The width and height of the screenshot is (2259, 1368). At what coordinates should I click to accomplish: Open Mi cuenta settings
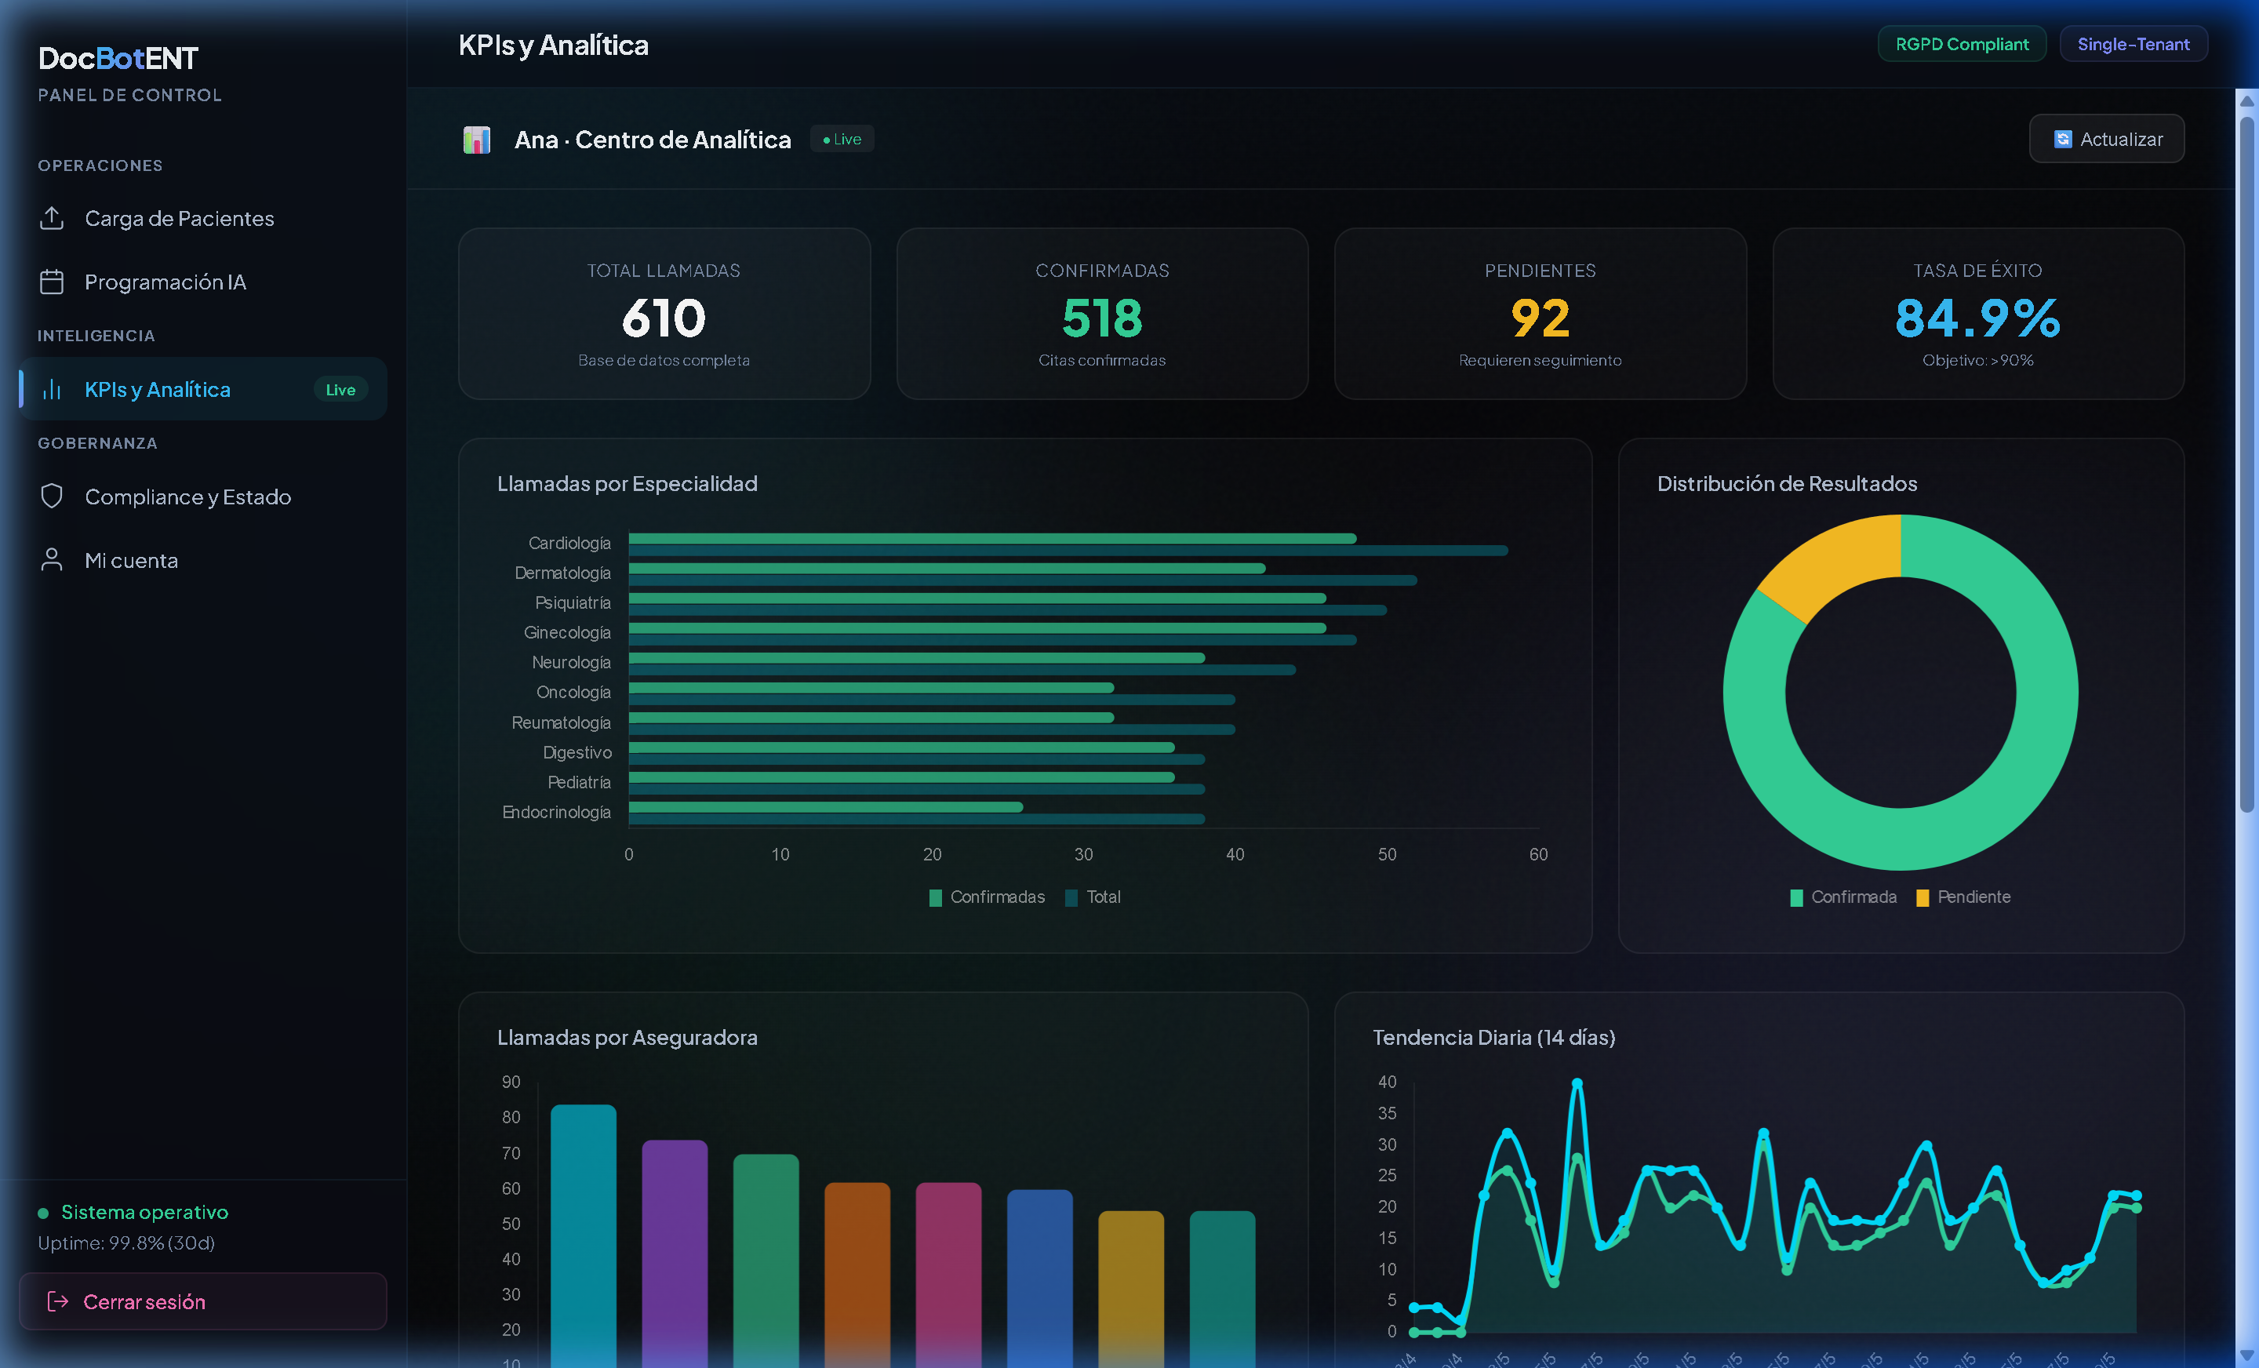coord(202,559)
